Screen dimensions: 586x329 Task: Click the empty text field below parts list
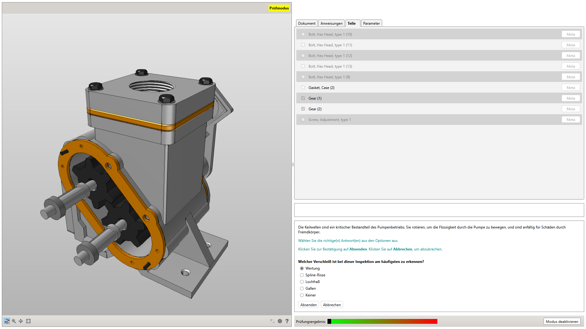pyautogui.click(x=439, y=210)
